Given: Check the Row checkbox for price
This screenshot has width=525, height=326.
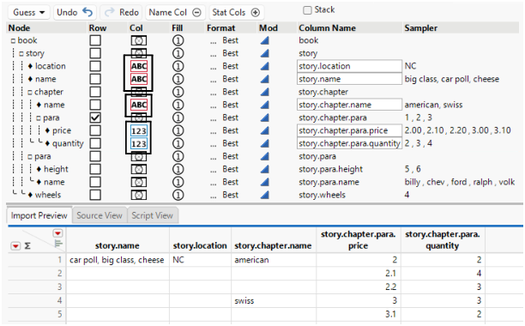Looking at the screenshot, I should [x=95, y=130].
